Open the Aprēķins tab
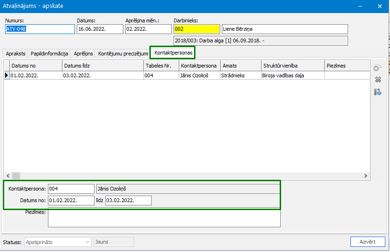Screen dimensions: 390x252 (83, 54)
